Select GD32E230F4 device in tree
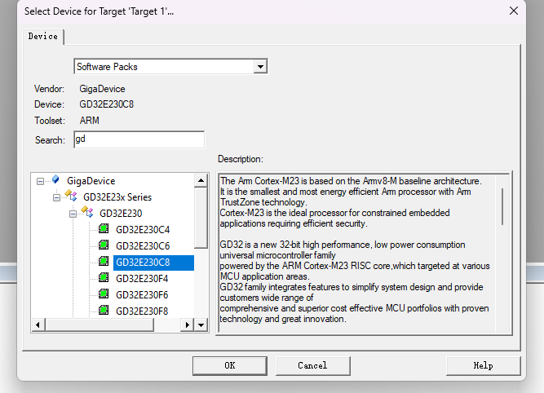The width and height of the screenshot is (544, 393). 142,279
